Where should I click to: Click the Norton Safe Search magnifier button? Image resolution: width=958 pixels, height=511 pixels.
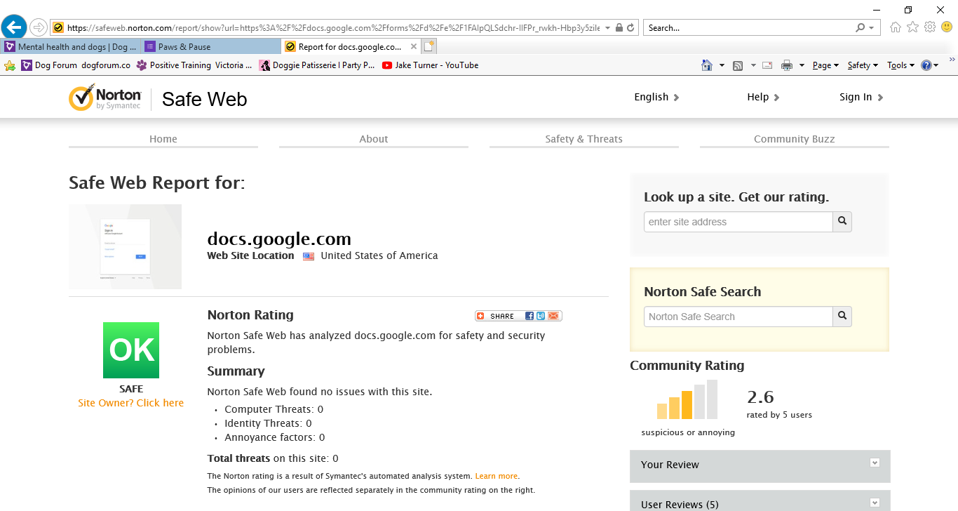point(842,317)
